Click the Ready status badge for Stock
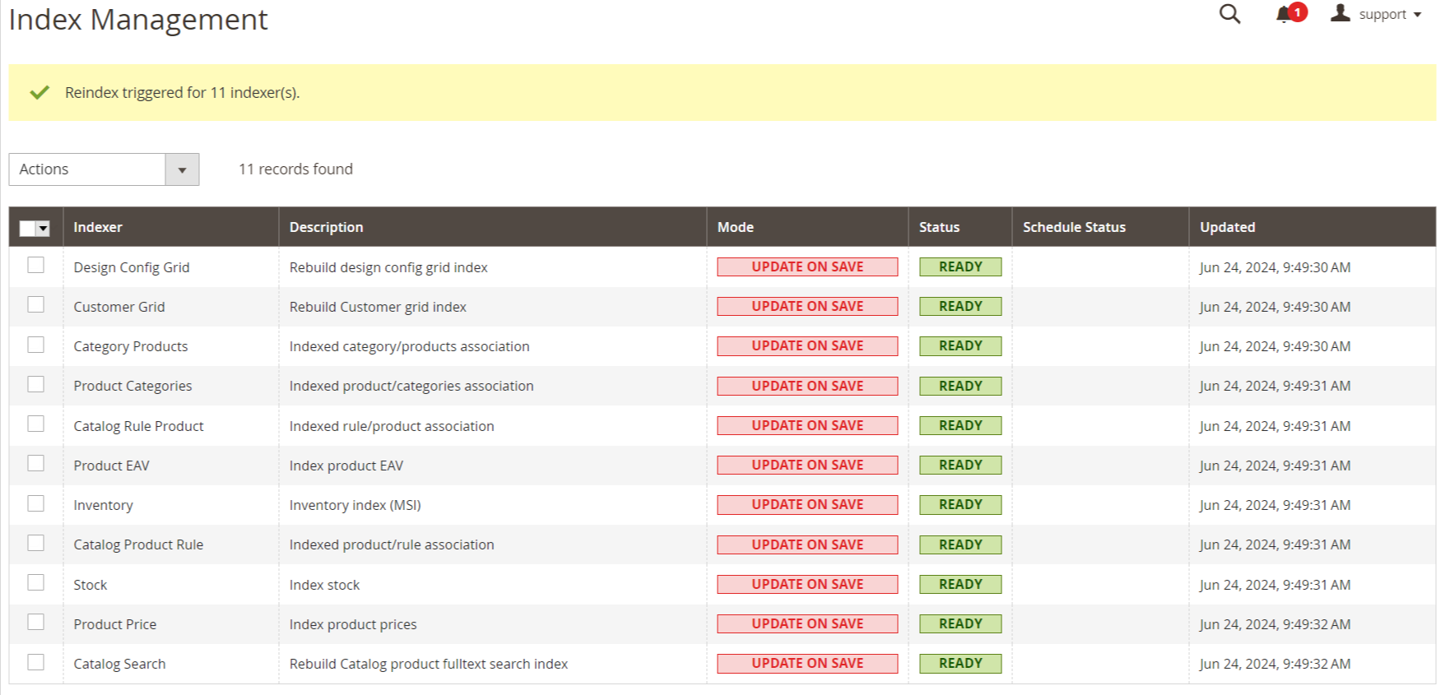 point(960,585)
